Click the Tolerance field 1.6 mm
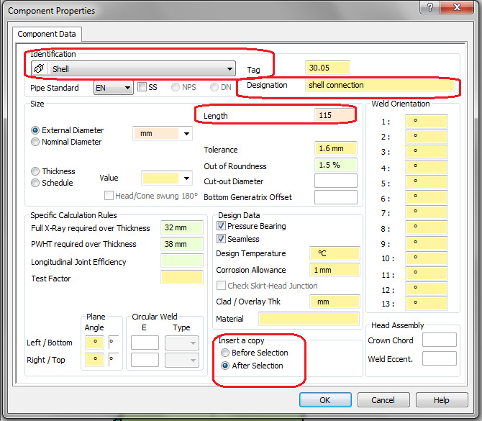482x421 pixels. (x=336, y=148)
